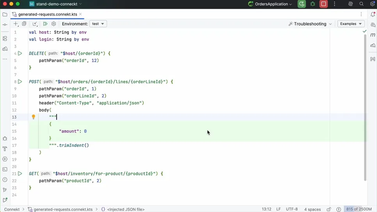
Task: Open OrdersApplication run configuration dropdown
Action: 270,4
